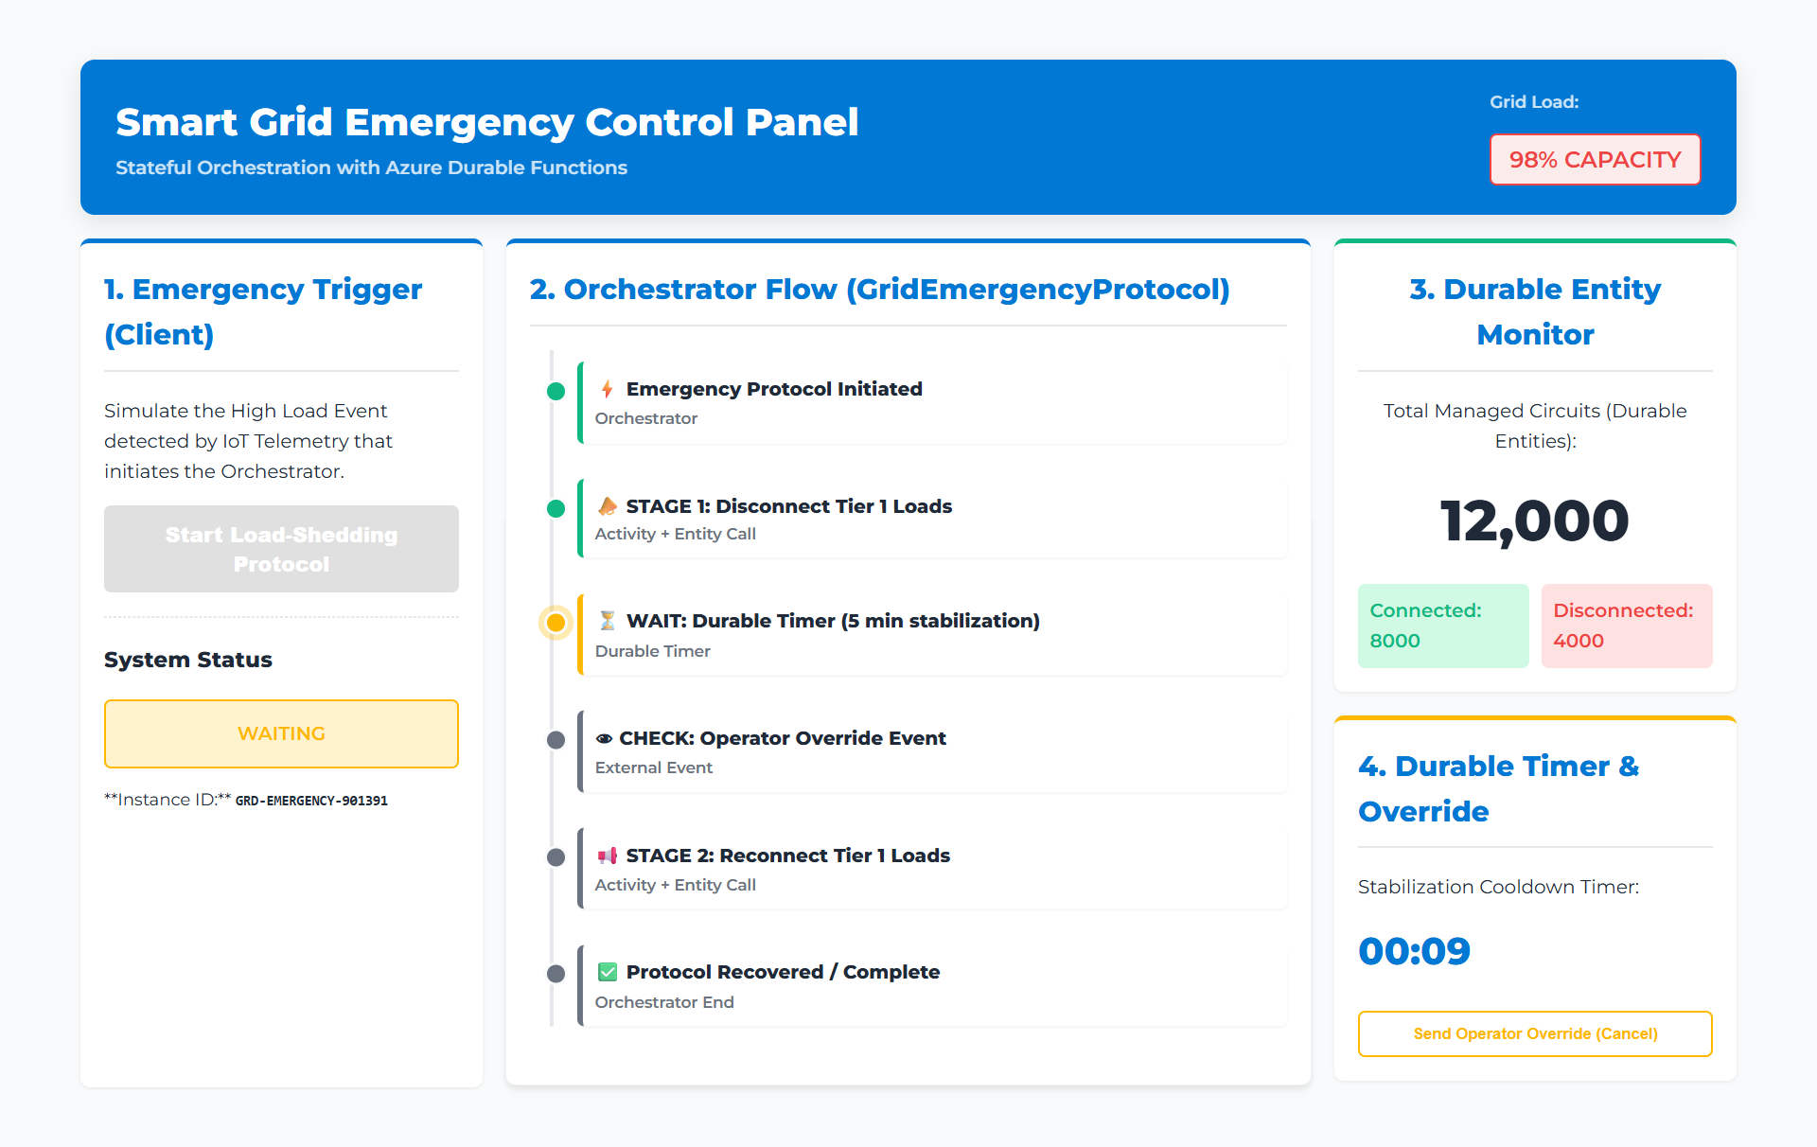The width and height of the screenshot is (1817, 1147).
Task: Click the green checkmark Protocol Recovered icon
Action: click(608, 972)
